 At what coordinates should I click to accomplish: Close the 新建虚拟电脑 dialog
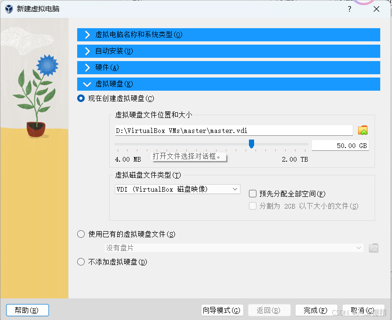point(376,9)
